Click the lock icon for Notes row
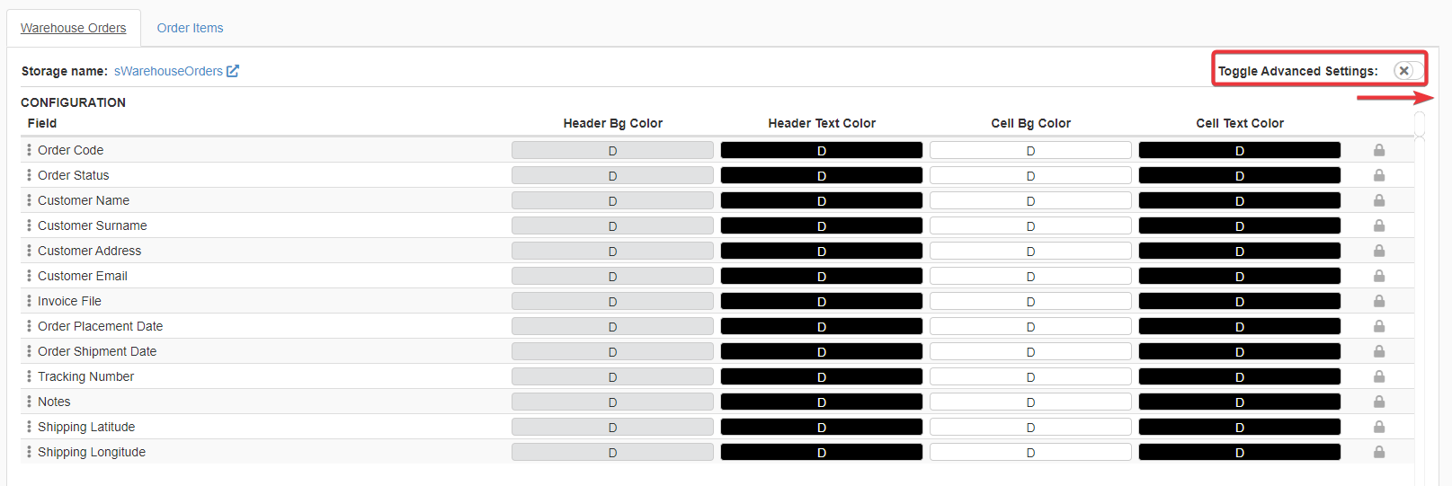 [x=1378, y=402]
